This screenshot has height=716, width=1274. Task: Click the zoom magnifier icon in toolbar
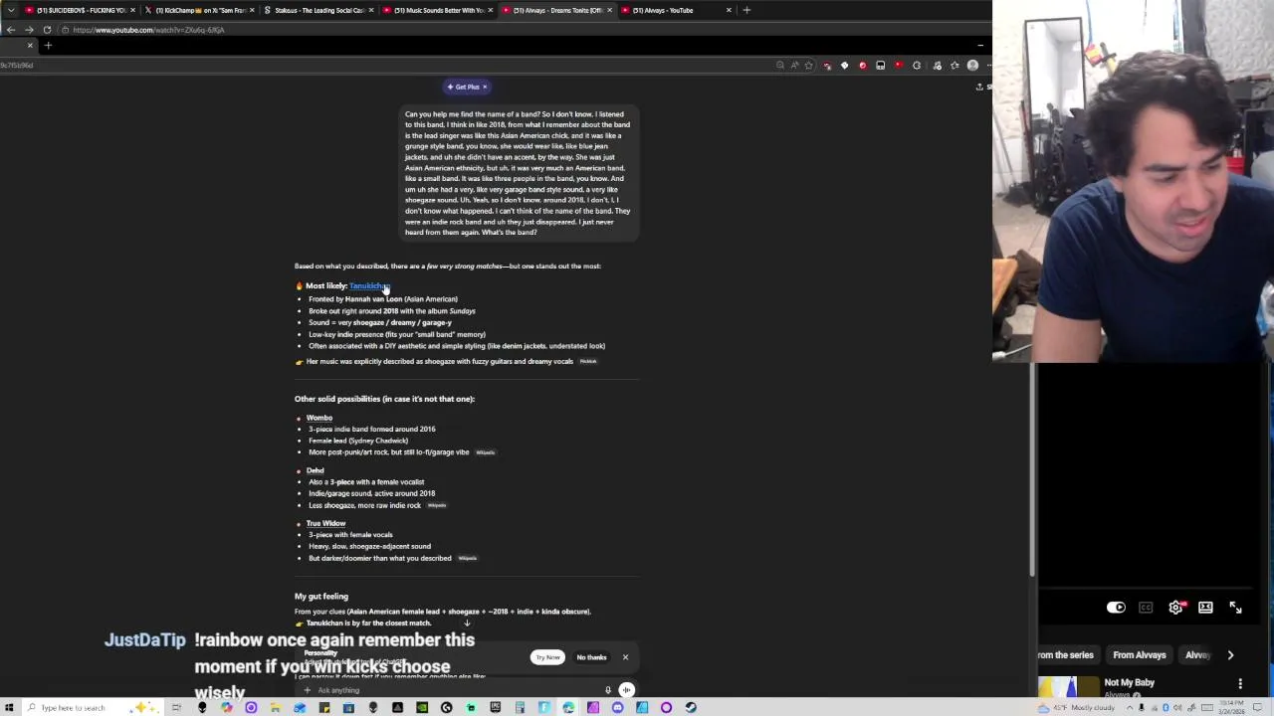[780, 66]
